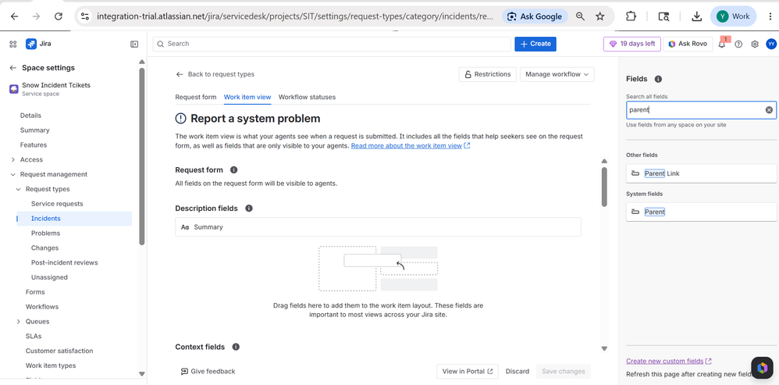Select Unassigned category
The height and width of the screenshot is (385, 779).
[x=49, y=277]
